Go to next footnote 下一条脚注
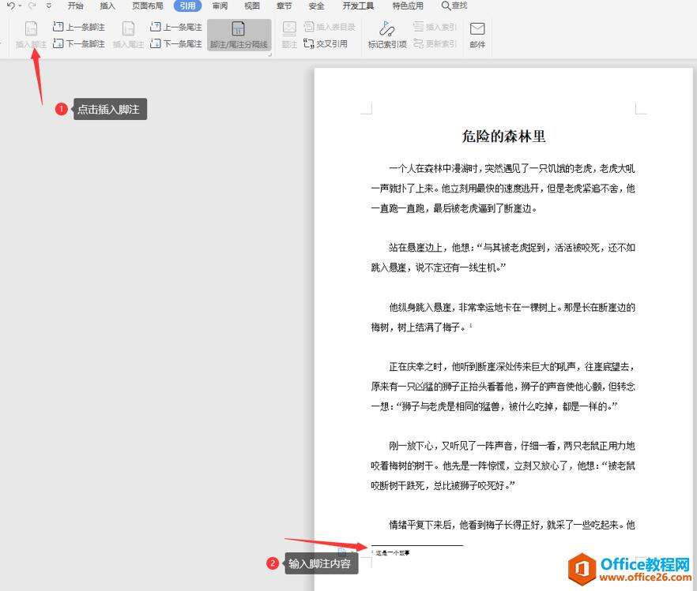The width and height of the screenshot is (697, 591). [79, 43]
